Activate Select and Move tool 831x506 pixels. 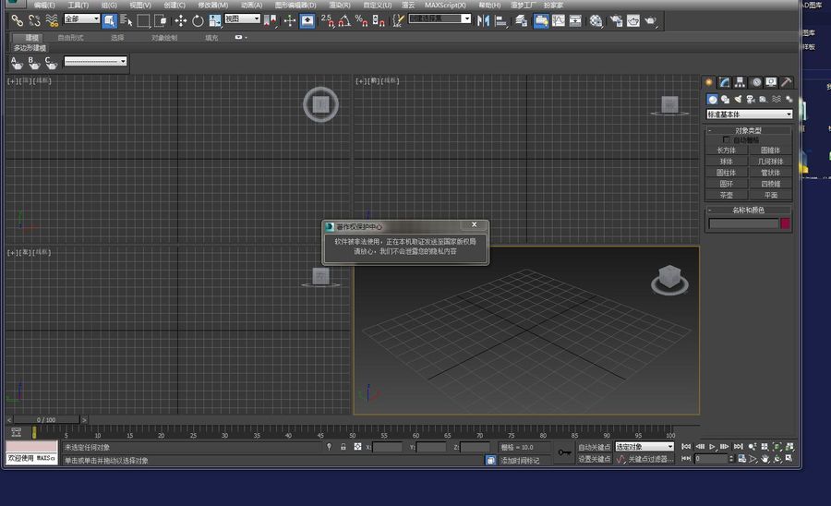click(x=181, y=20)
